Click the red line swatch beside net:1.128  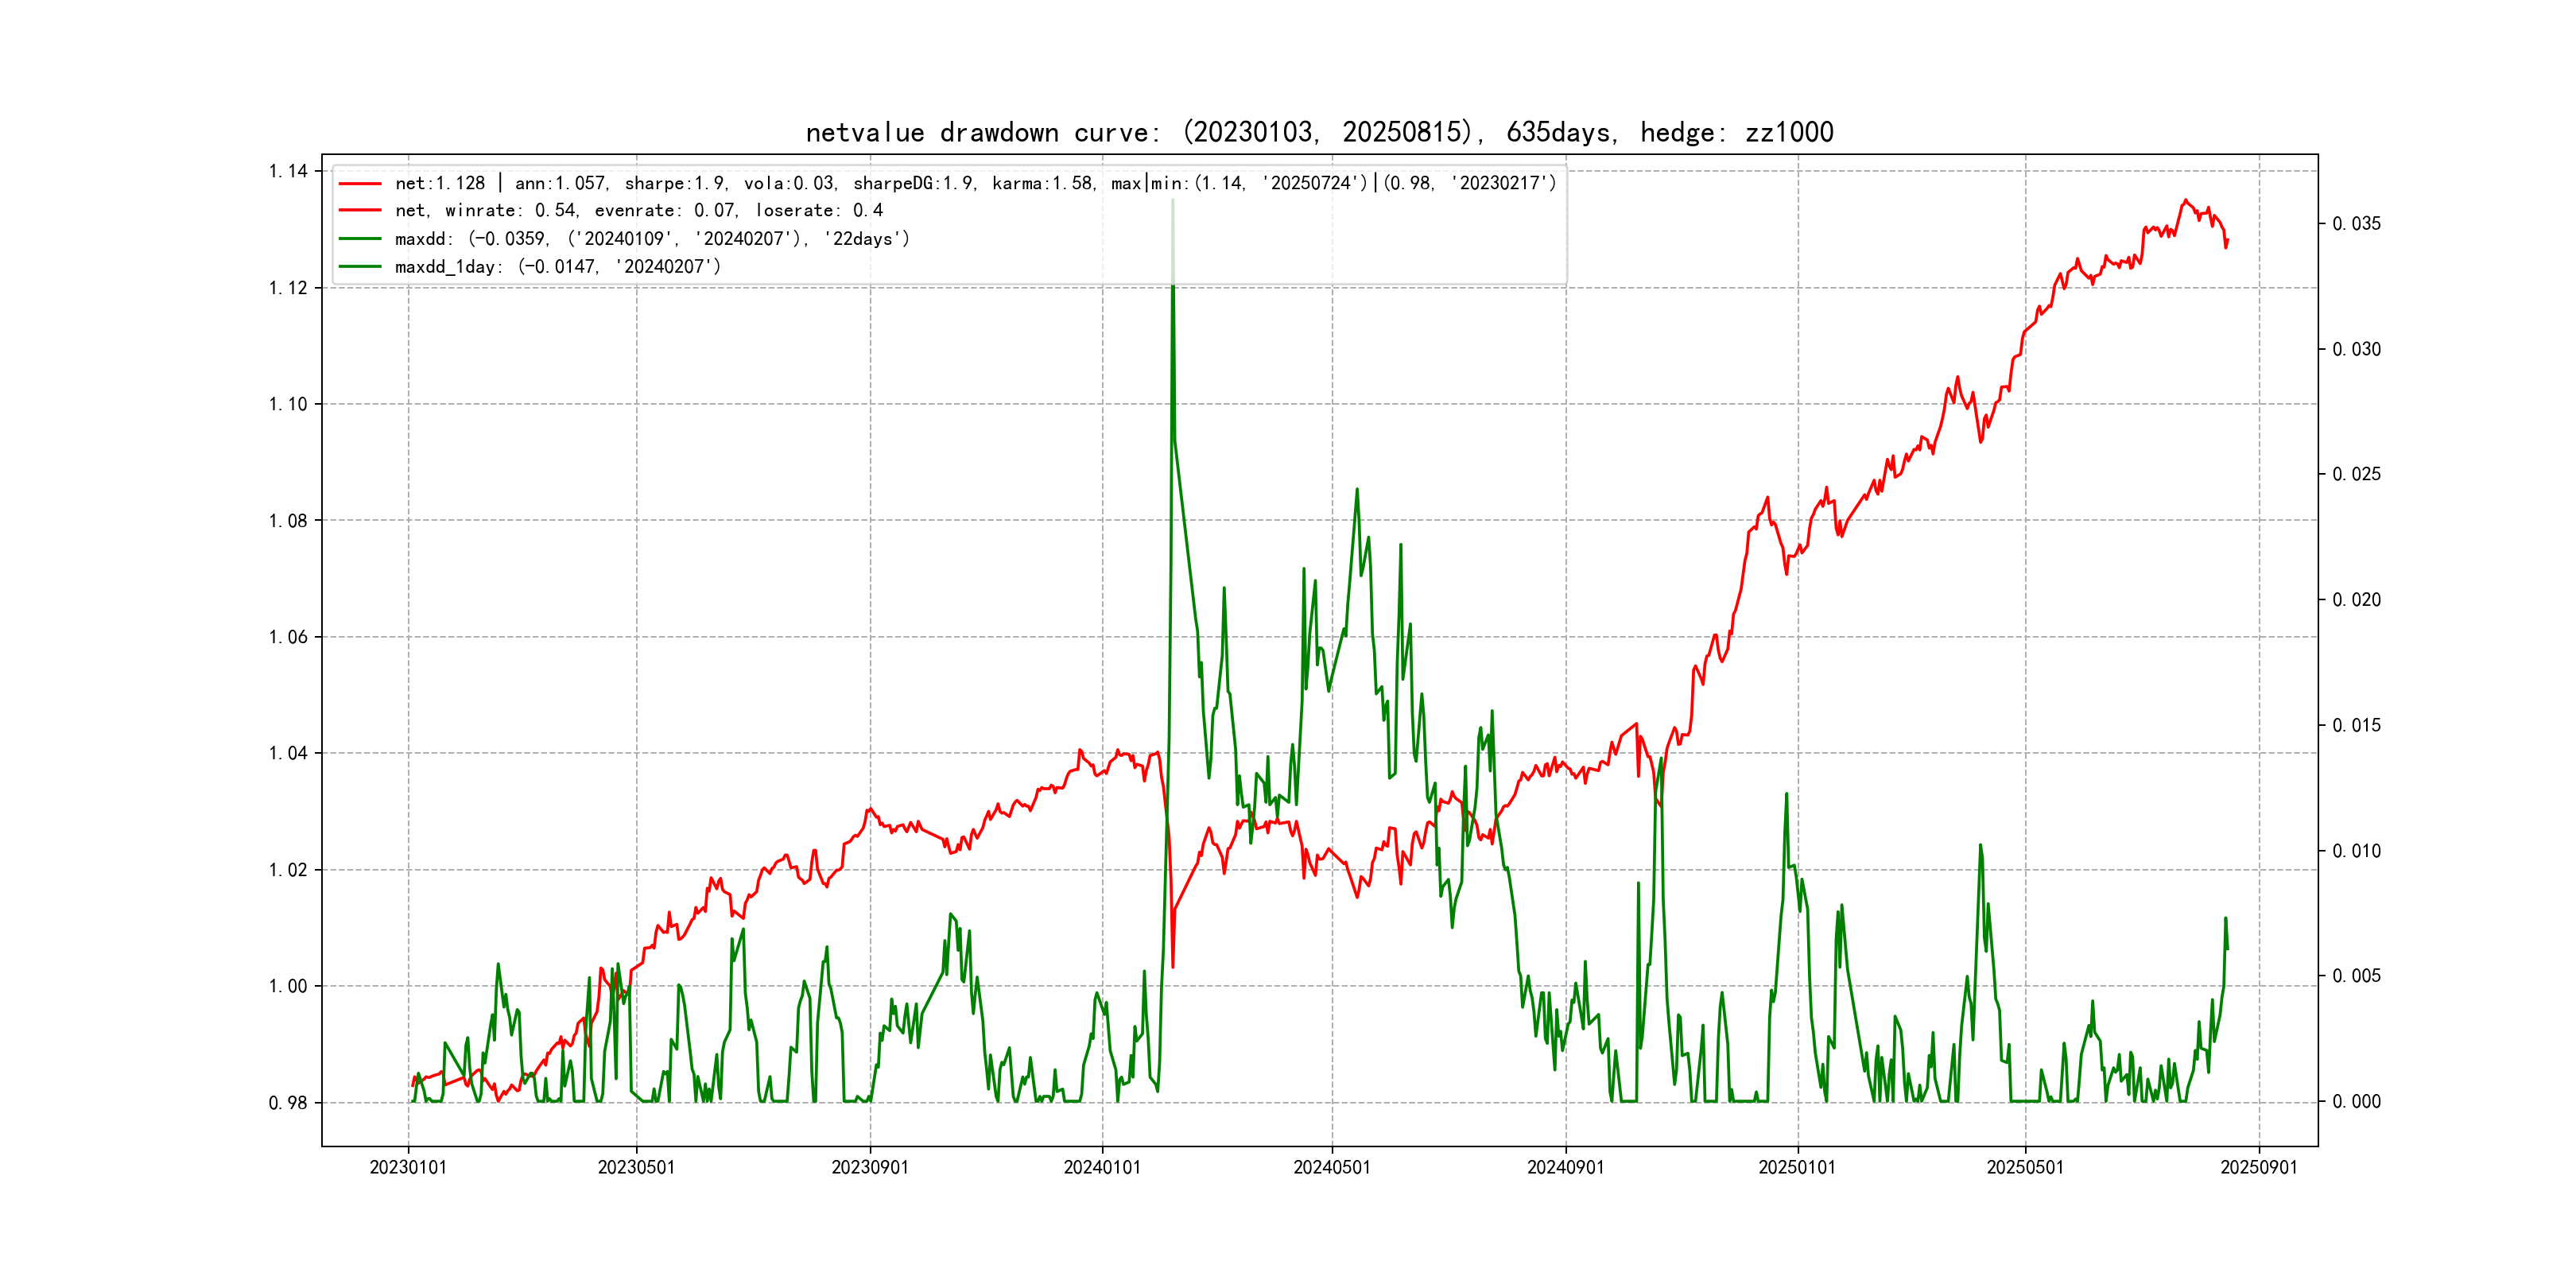pos(360,184)
